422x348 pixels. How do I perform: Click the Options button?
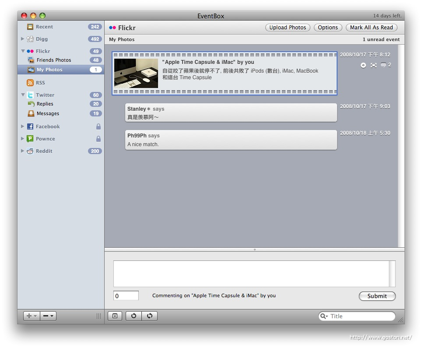(328, 28)
